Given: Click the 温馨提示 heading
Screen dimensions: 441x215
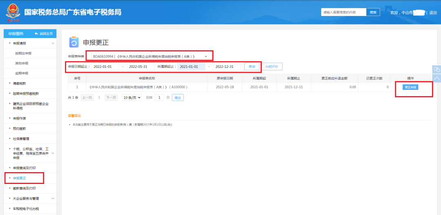Looking at the screenshot, I should [75, 116].
